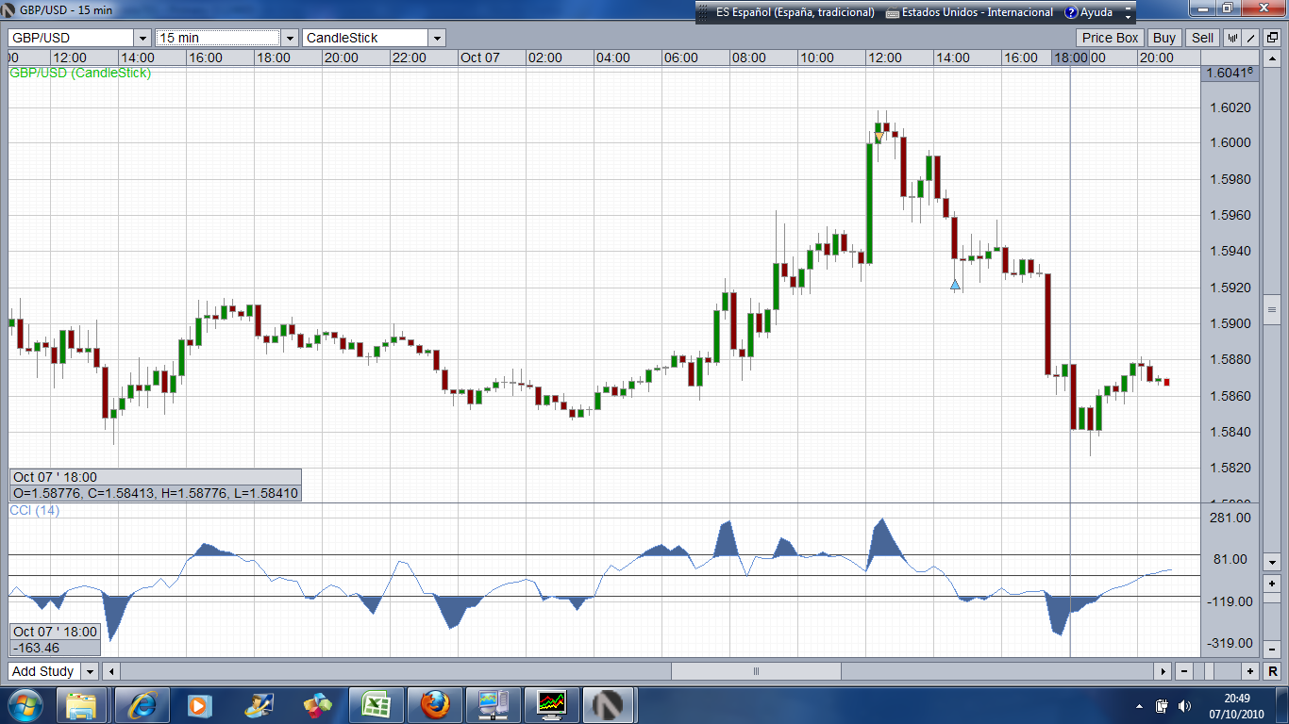Switch to the N trading app in the taskbar
The image size is (1289, 724).
point(609,704)
